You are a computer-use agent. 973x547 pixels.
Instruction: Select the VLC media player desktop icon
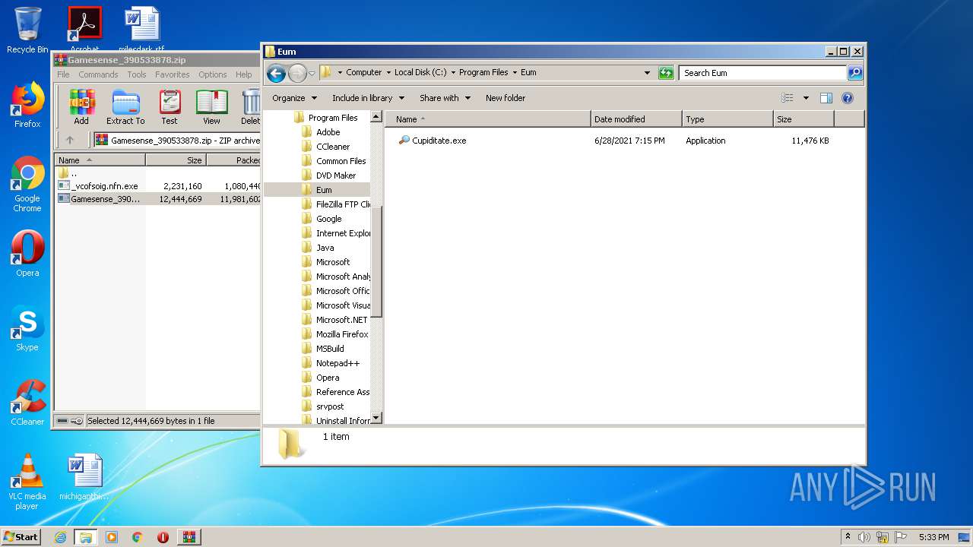[x=27, y=482]
